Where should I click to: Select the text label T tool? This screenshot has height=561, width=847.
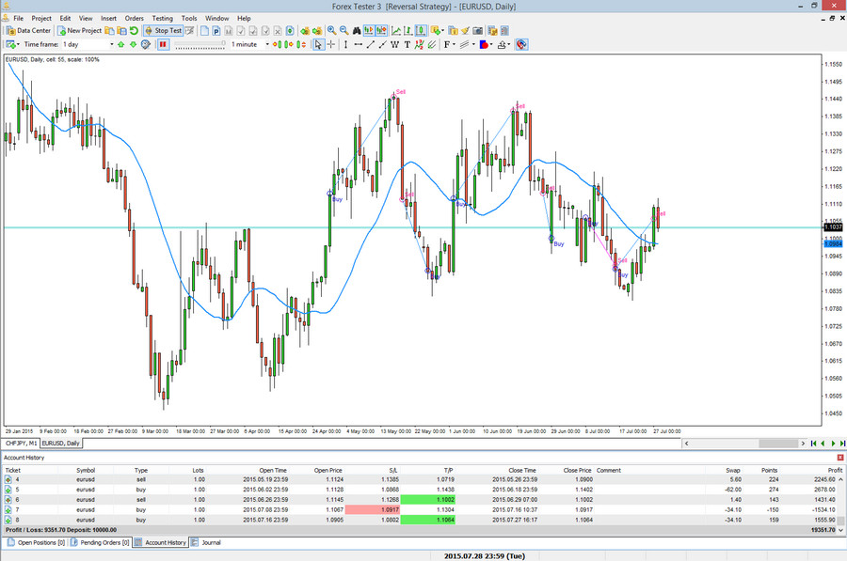click(407, 44)
